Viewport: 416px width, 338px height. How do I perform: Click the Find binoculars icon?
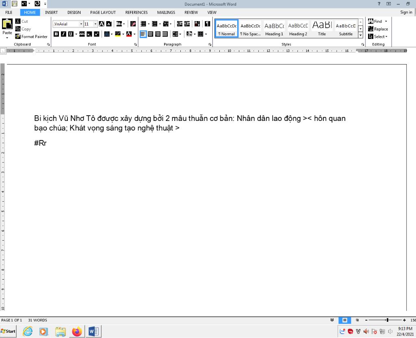pyautogui.click(x=370, y=21)
